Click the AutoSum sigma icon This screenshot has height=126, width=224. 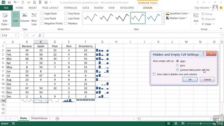tap(40, 2)
